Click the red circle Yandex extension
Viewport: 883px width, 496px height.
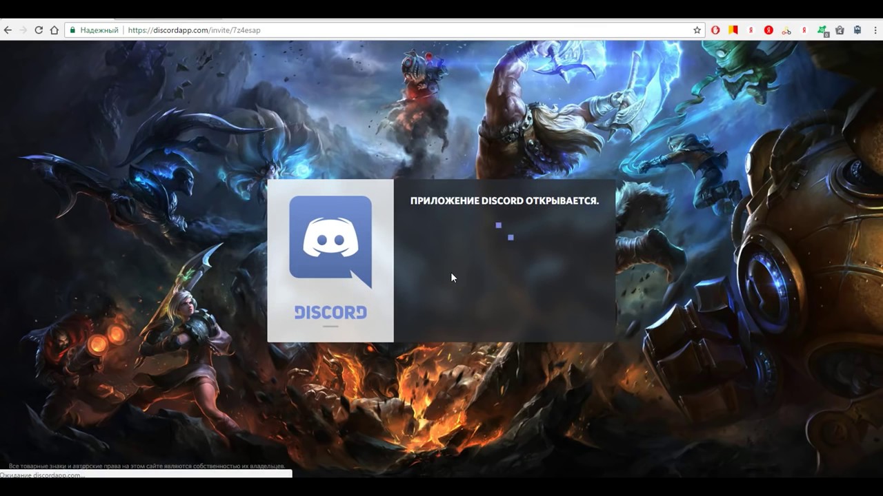pos(768,30)
